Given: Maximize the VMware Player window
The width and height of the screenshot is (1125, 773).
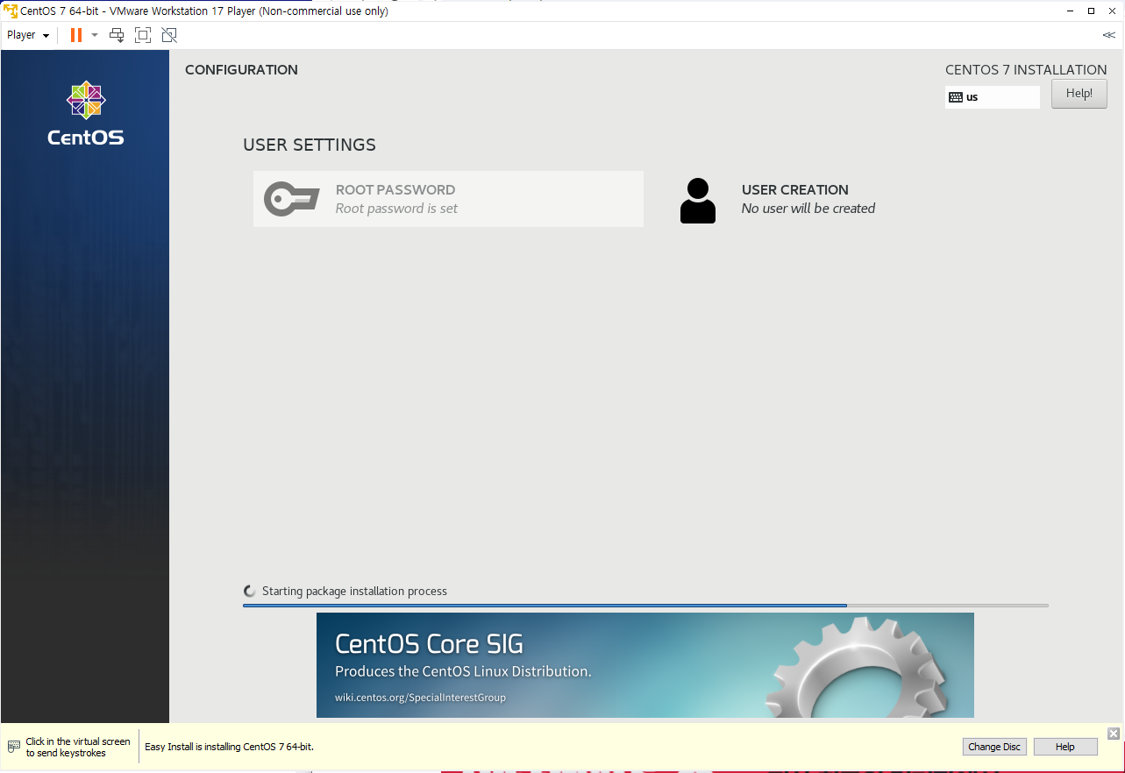Looking at the screenshot, I should pos(1091,11).
